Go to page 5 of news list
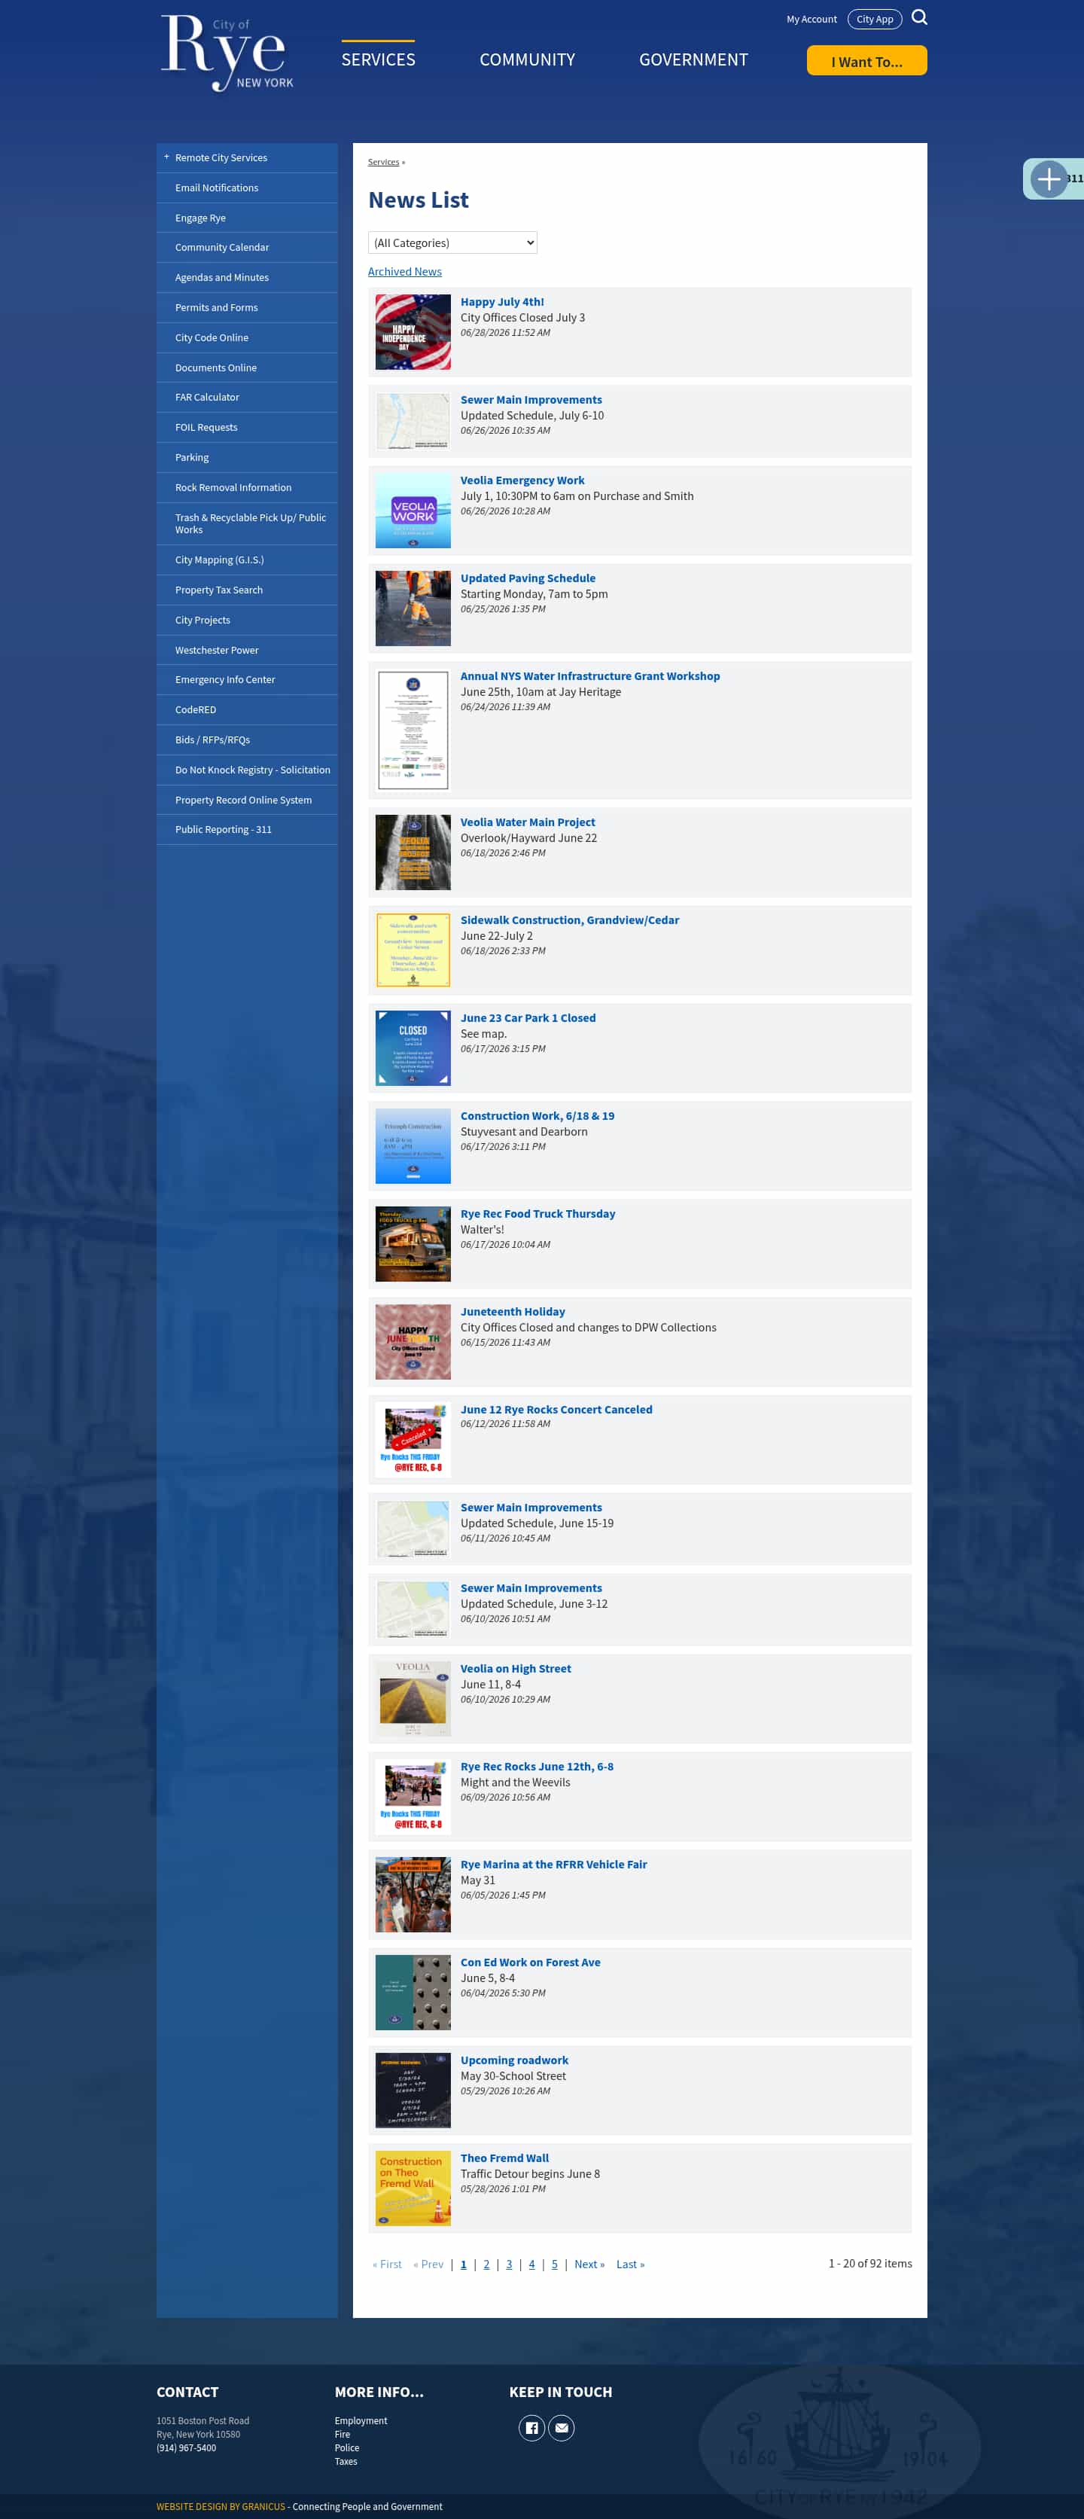The height and width of the screenshot is (2519, 1084). click(554, 2264)
